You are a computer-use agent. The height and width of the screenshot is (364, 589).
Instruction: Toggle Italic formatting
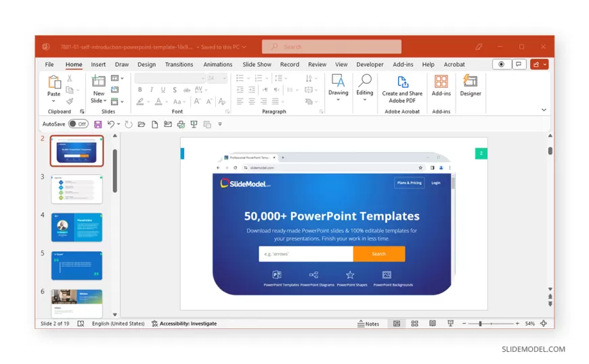[152, 90]
